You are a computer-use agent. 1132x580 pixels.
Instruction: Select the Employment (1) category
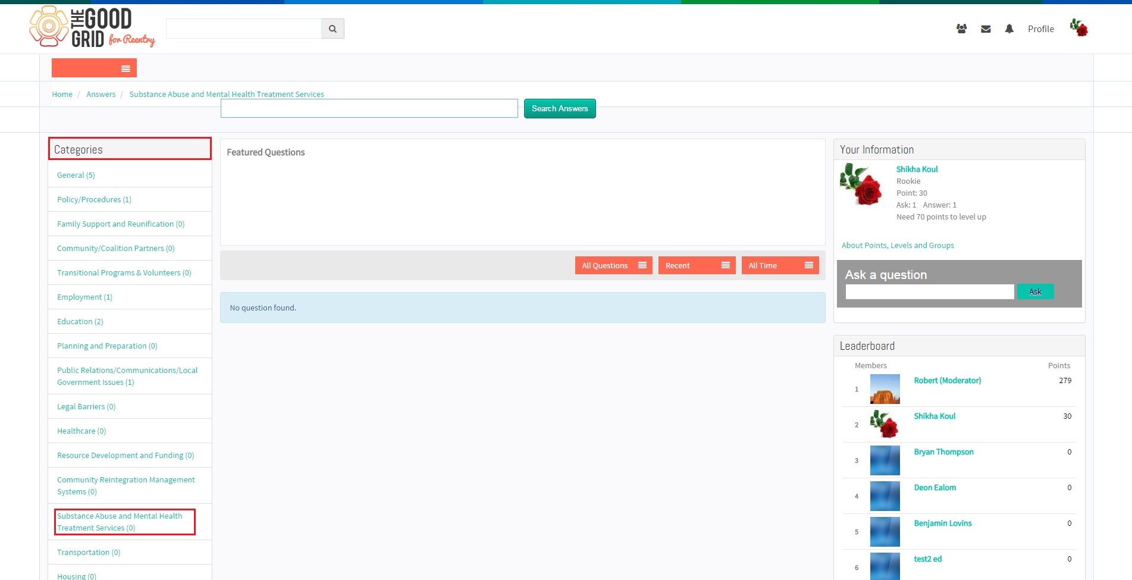pos(84,297)
